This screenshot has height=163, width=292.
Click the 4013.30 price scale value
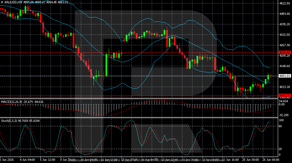[285, 87]
